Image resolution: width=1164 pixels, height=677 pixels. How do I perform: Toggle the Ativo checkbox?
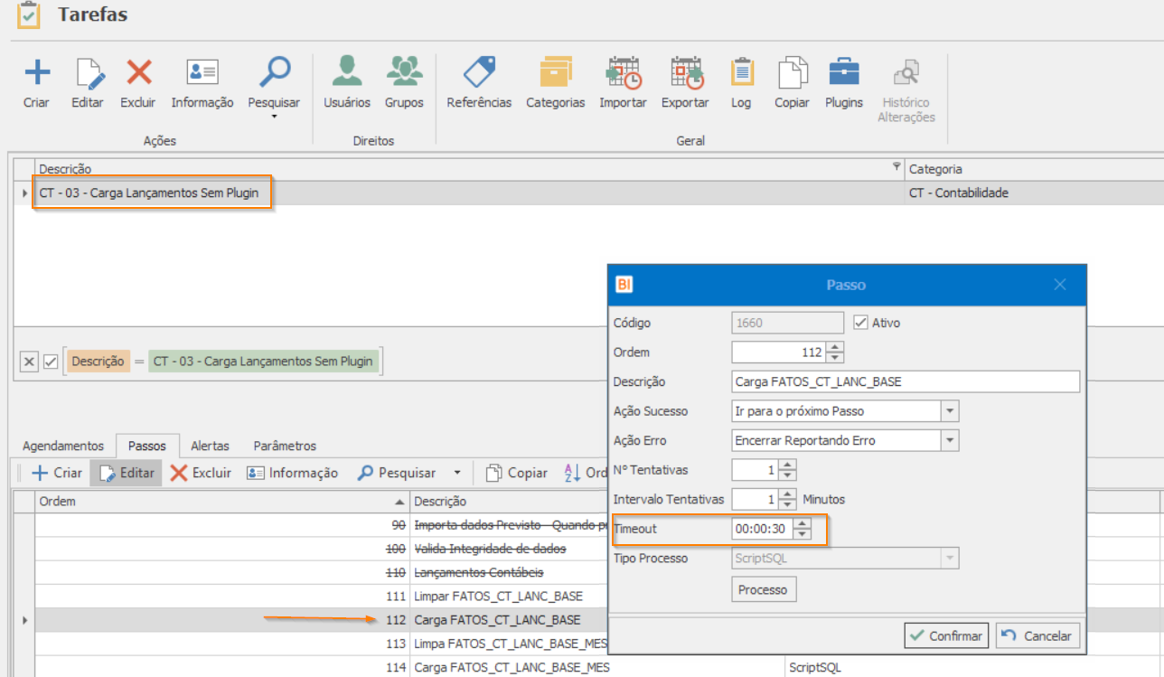860,323
